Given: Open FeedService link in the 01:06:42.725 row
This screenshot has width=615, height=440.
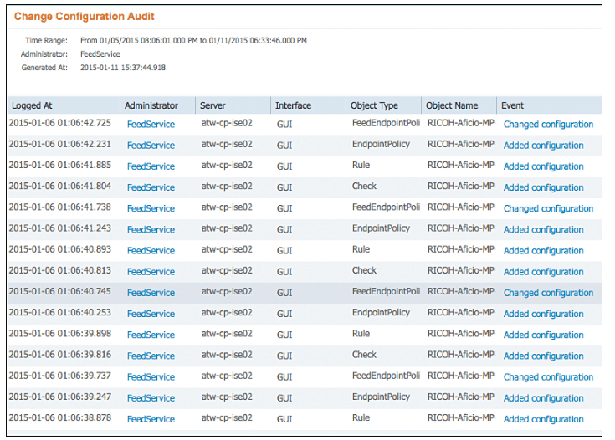Looking at the screenshot, I should coord(151,125).
